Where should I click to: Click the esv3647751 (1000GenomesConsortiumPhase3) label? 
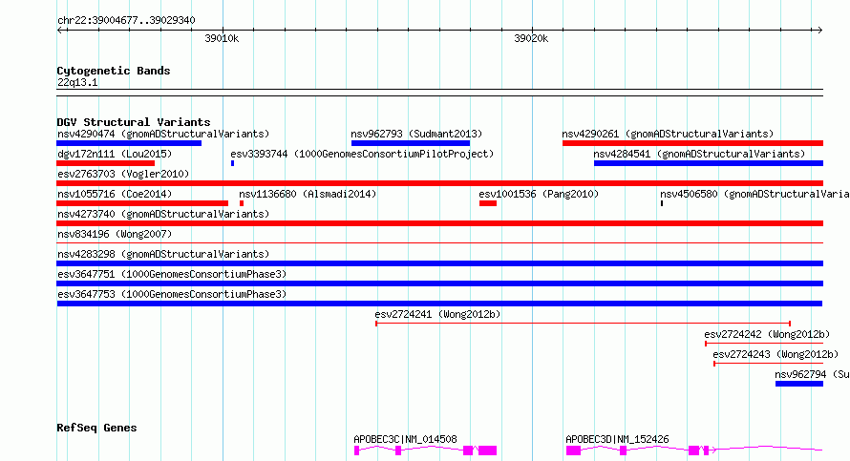[172, 274]
